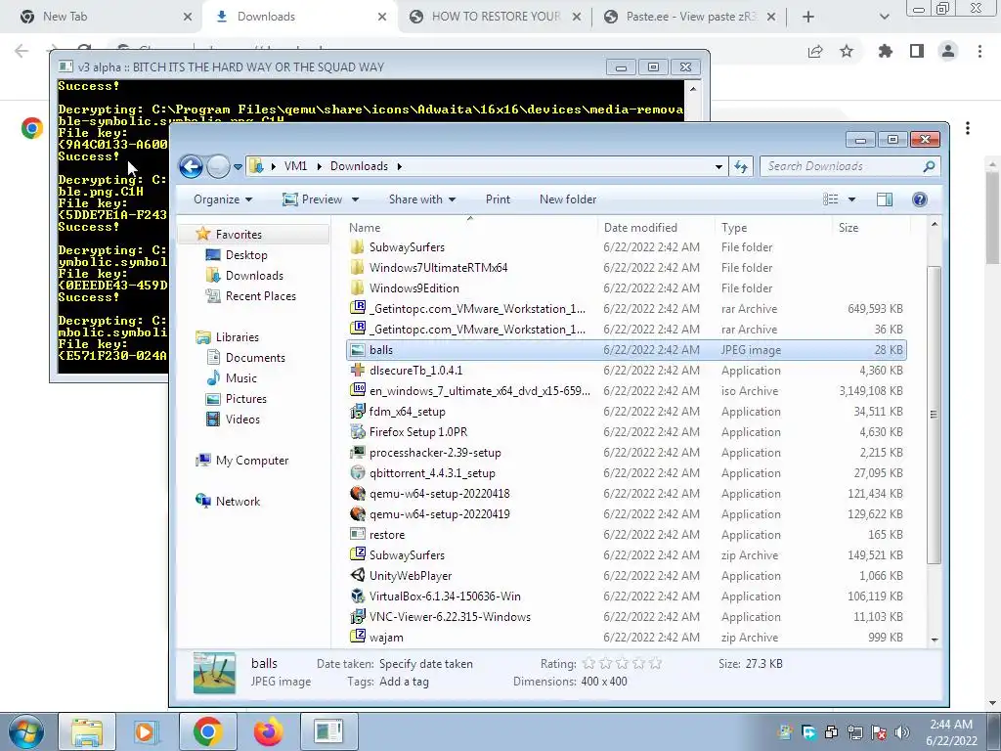Screen dimensions: 1001x751
Task: Open the address bar history dropdown arrow
Action: pos(718,166)
